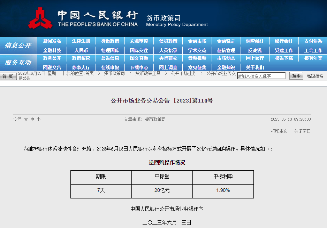This screenshot has width=327, height=228.
Task: Click 货币政策工具 breadcrumb link
Action: pyautogui.click(x=148, y=73)
